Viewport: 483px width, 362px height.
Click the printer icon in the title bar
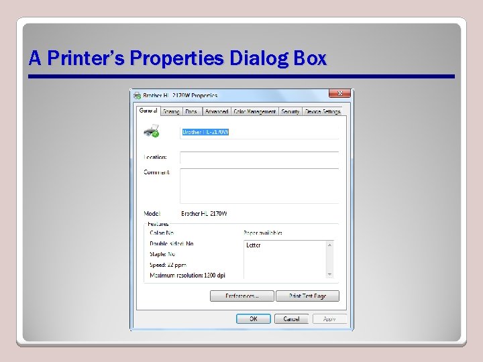tap(137, 95)
